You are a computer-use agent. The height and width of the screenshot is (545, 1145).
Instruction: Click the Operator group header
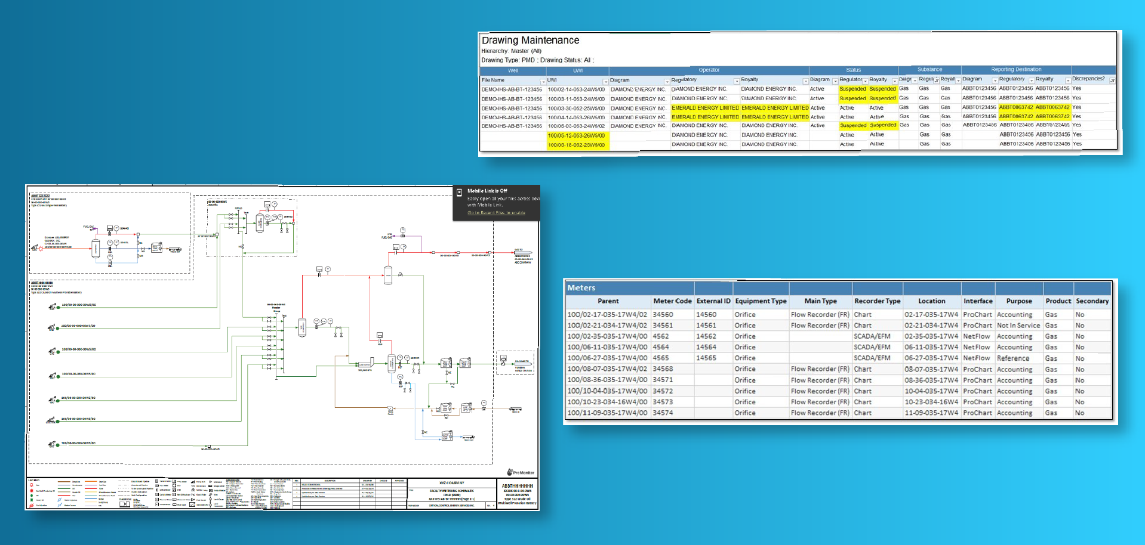coord(709,70)
